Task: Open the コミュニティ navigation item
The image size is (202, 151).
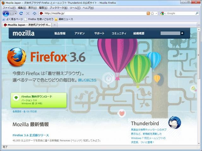Action: [x=119, y=33]
